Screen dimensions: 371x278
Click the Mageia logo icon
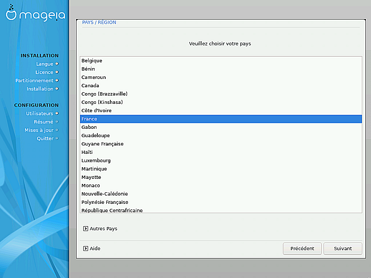point(11,13)
